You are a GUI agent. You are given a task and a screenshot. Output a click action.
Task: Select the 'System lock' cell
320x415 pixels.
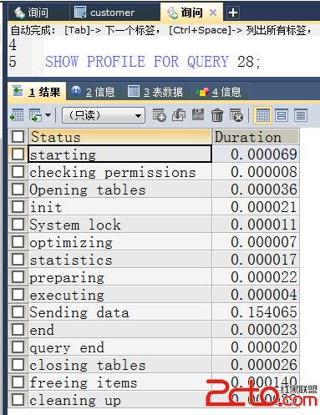click(x=120, y=225)
